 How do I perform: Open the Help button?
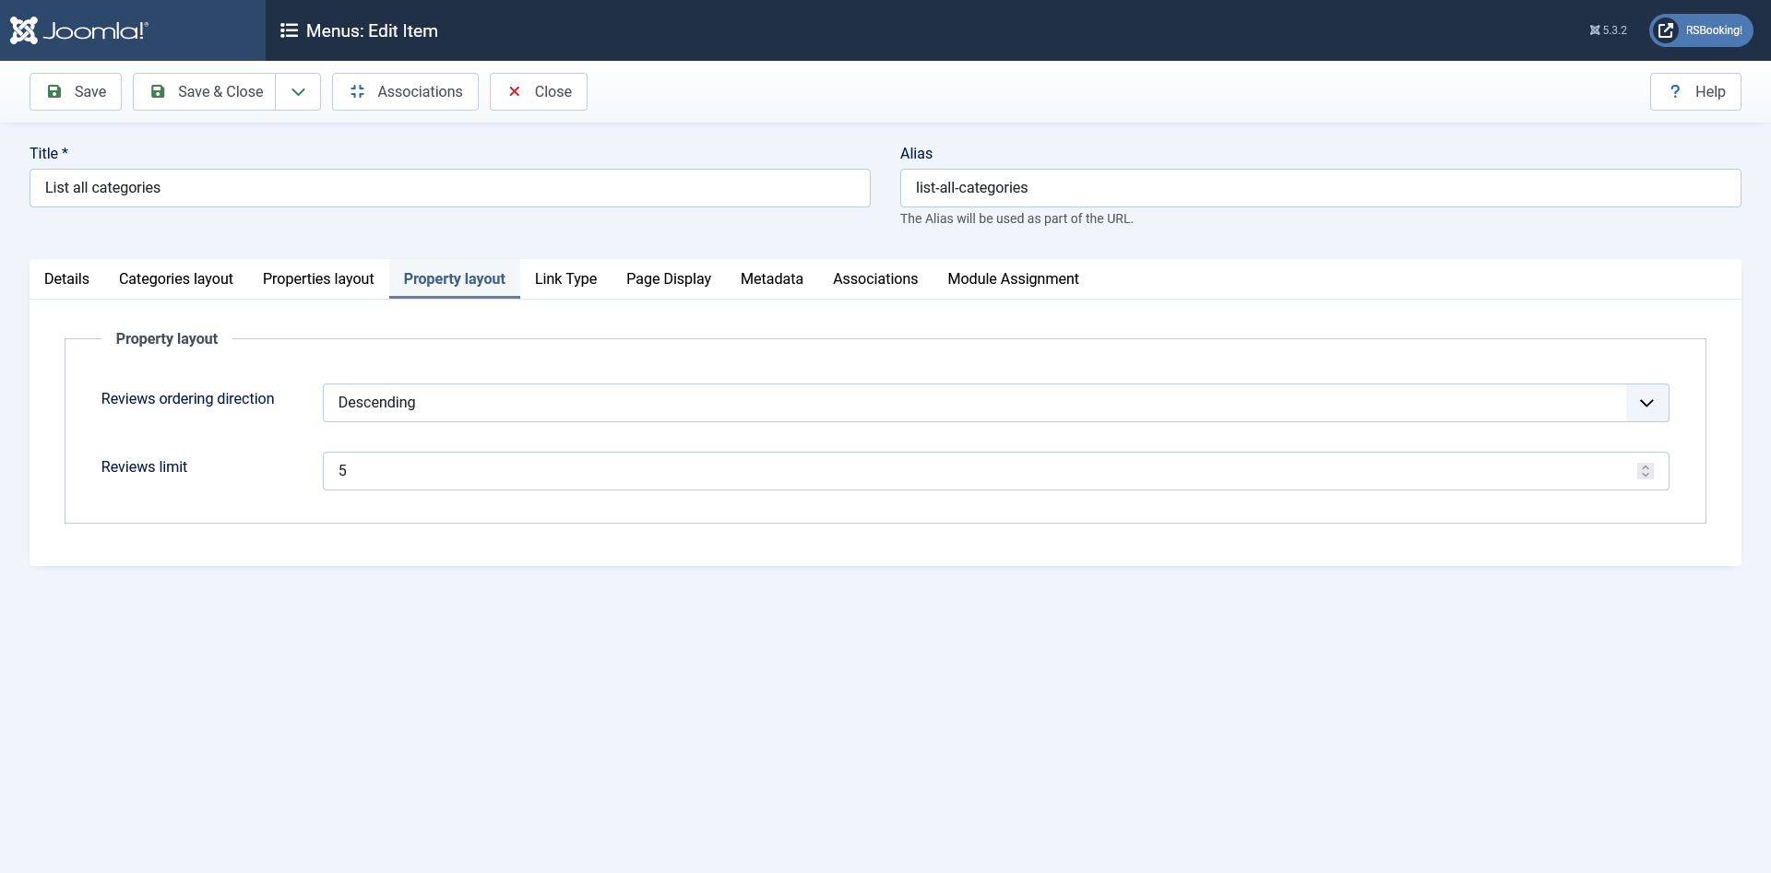pos(1695,91)
